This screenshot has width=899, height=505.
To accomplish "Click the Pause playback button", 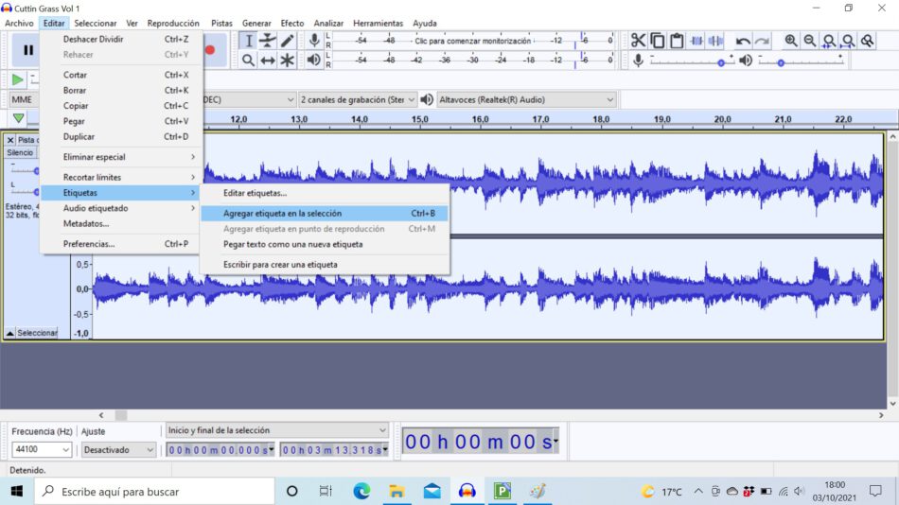I will tap(27, 50).
